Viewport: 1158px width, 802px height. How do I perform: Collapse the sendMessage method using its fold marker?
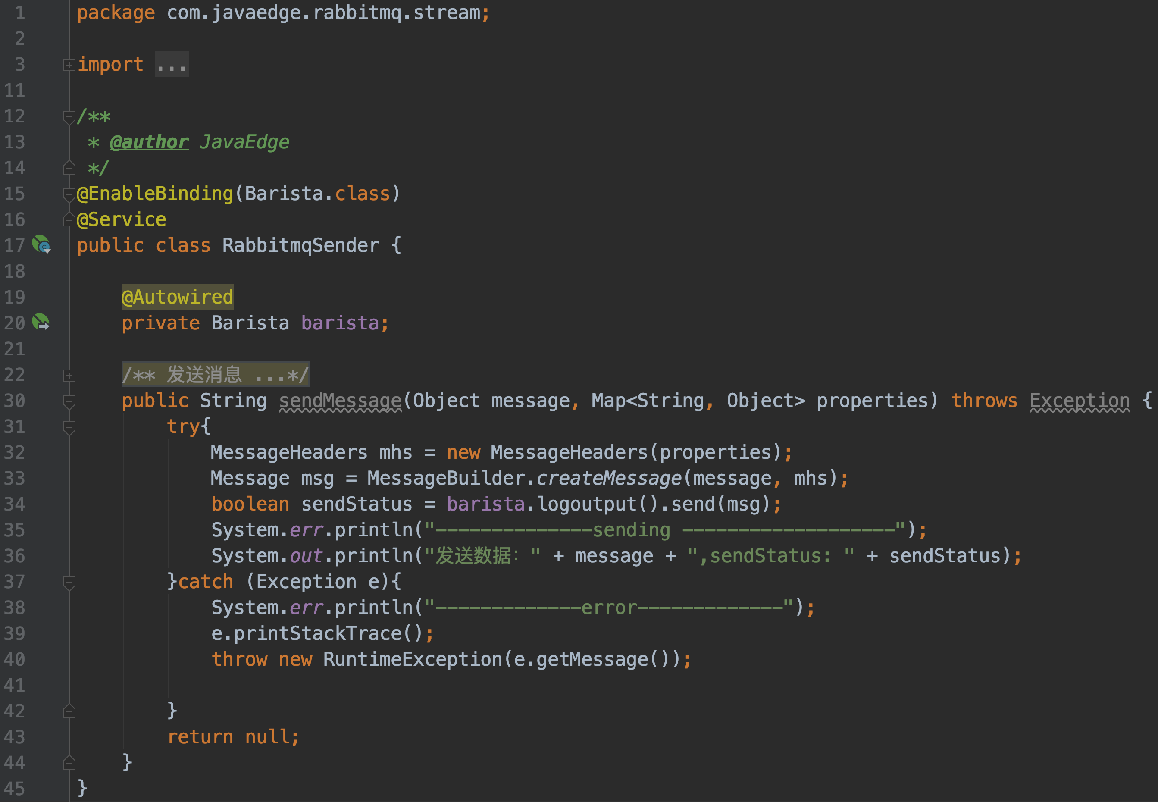click(x=69, y=401)
